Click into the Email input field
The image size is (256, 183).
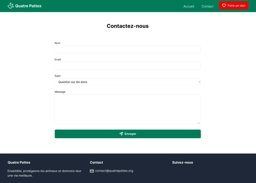[x=127, y=66]
